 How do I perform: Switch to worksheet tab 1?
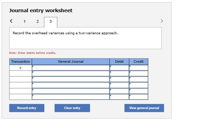tap(25, 21)
